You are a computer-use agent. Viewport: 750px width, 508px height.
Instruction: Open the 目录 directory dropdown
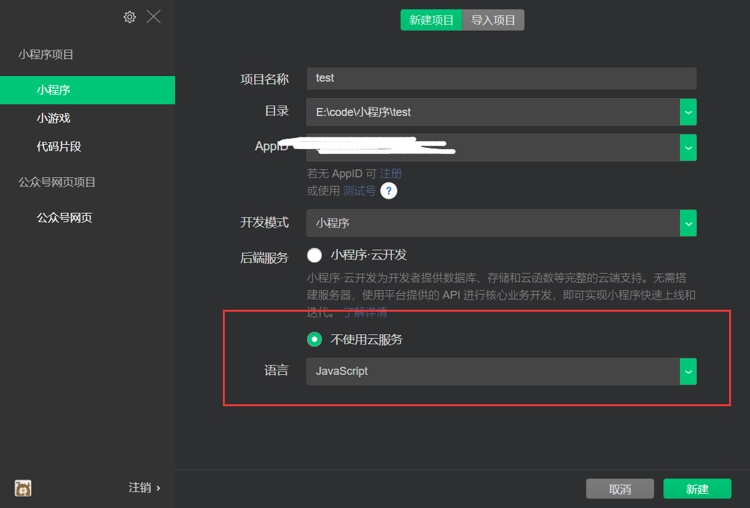pos(687,112)
